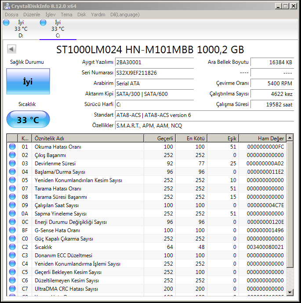Screen dimensions: 301x303
Task: Click the blue status orb for drive C:
Action: tap(43, 22)
